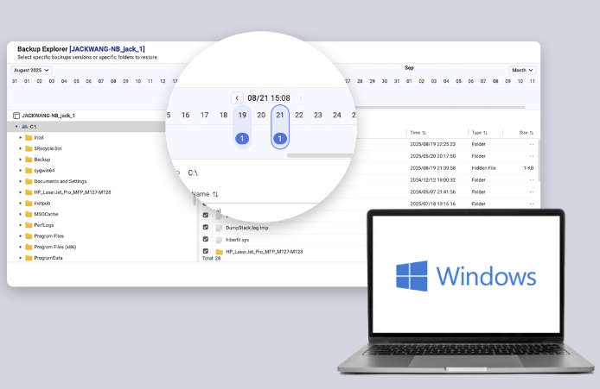The height and width of the screenshot is (389, 600).
Task: Click day 30 on the timeline
Action: point(385,81)
